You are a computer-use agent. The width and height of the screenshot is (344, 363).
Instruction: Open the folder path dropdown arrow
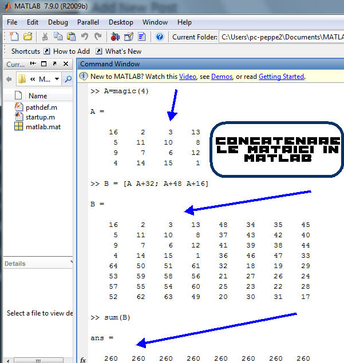tap(57, 79)
